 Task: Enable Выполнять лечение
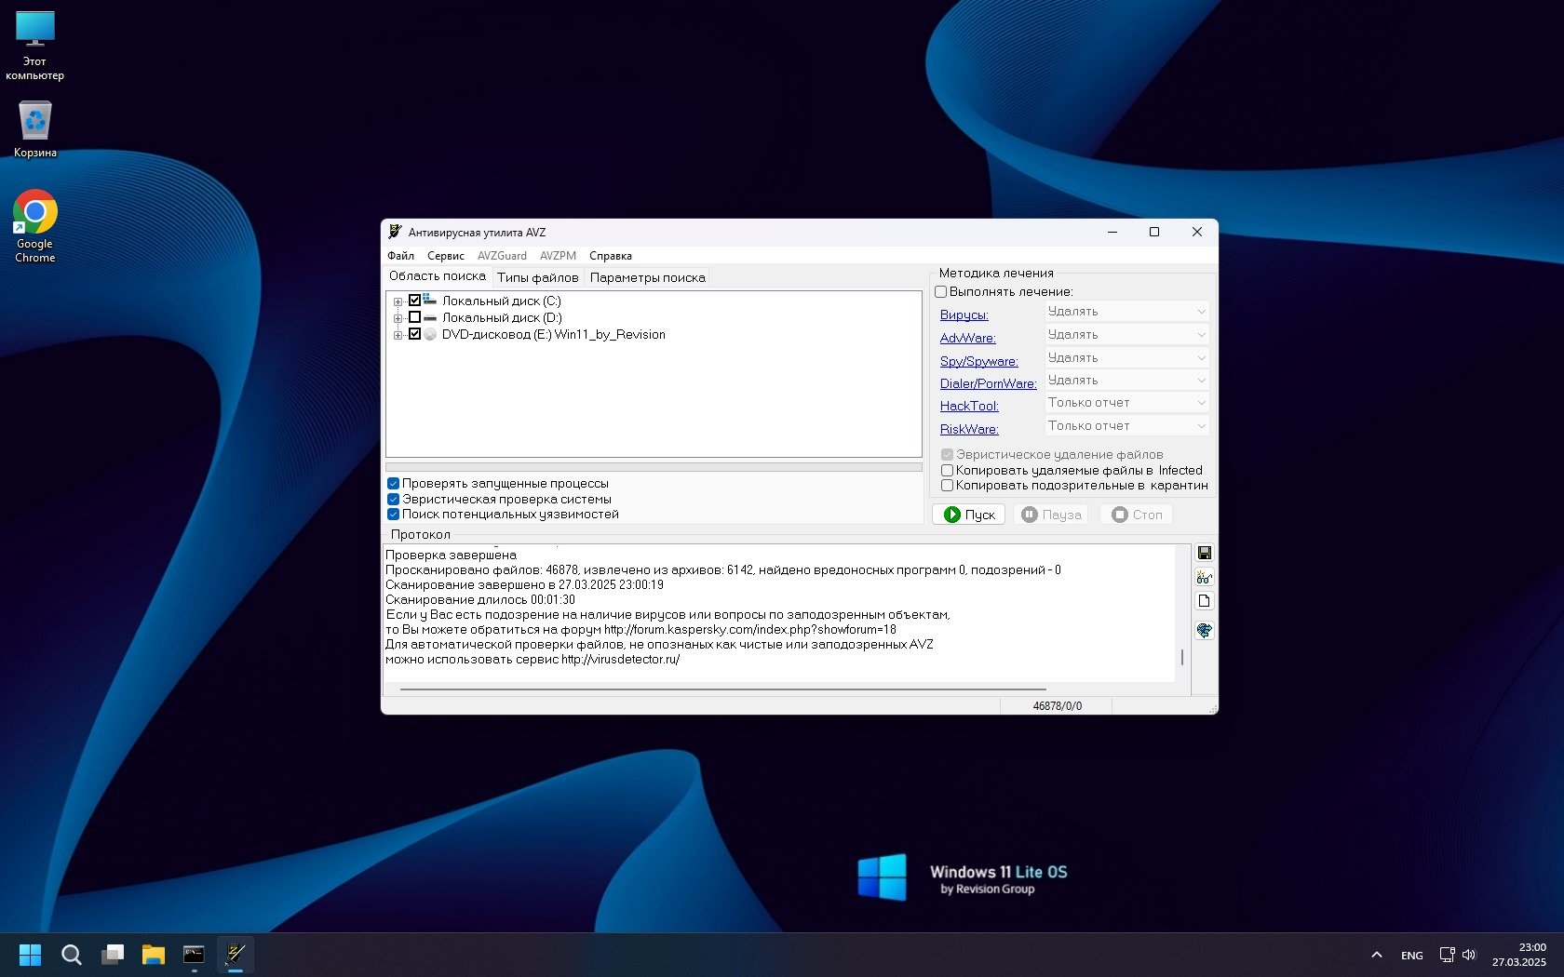941,292
